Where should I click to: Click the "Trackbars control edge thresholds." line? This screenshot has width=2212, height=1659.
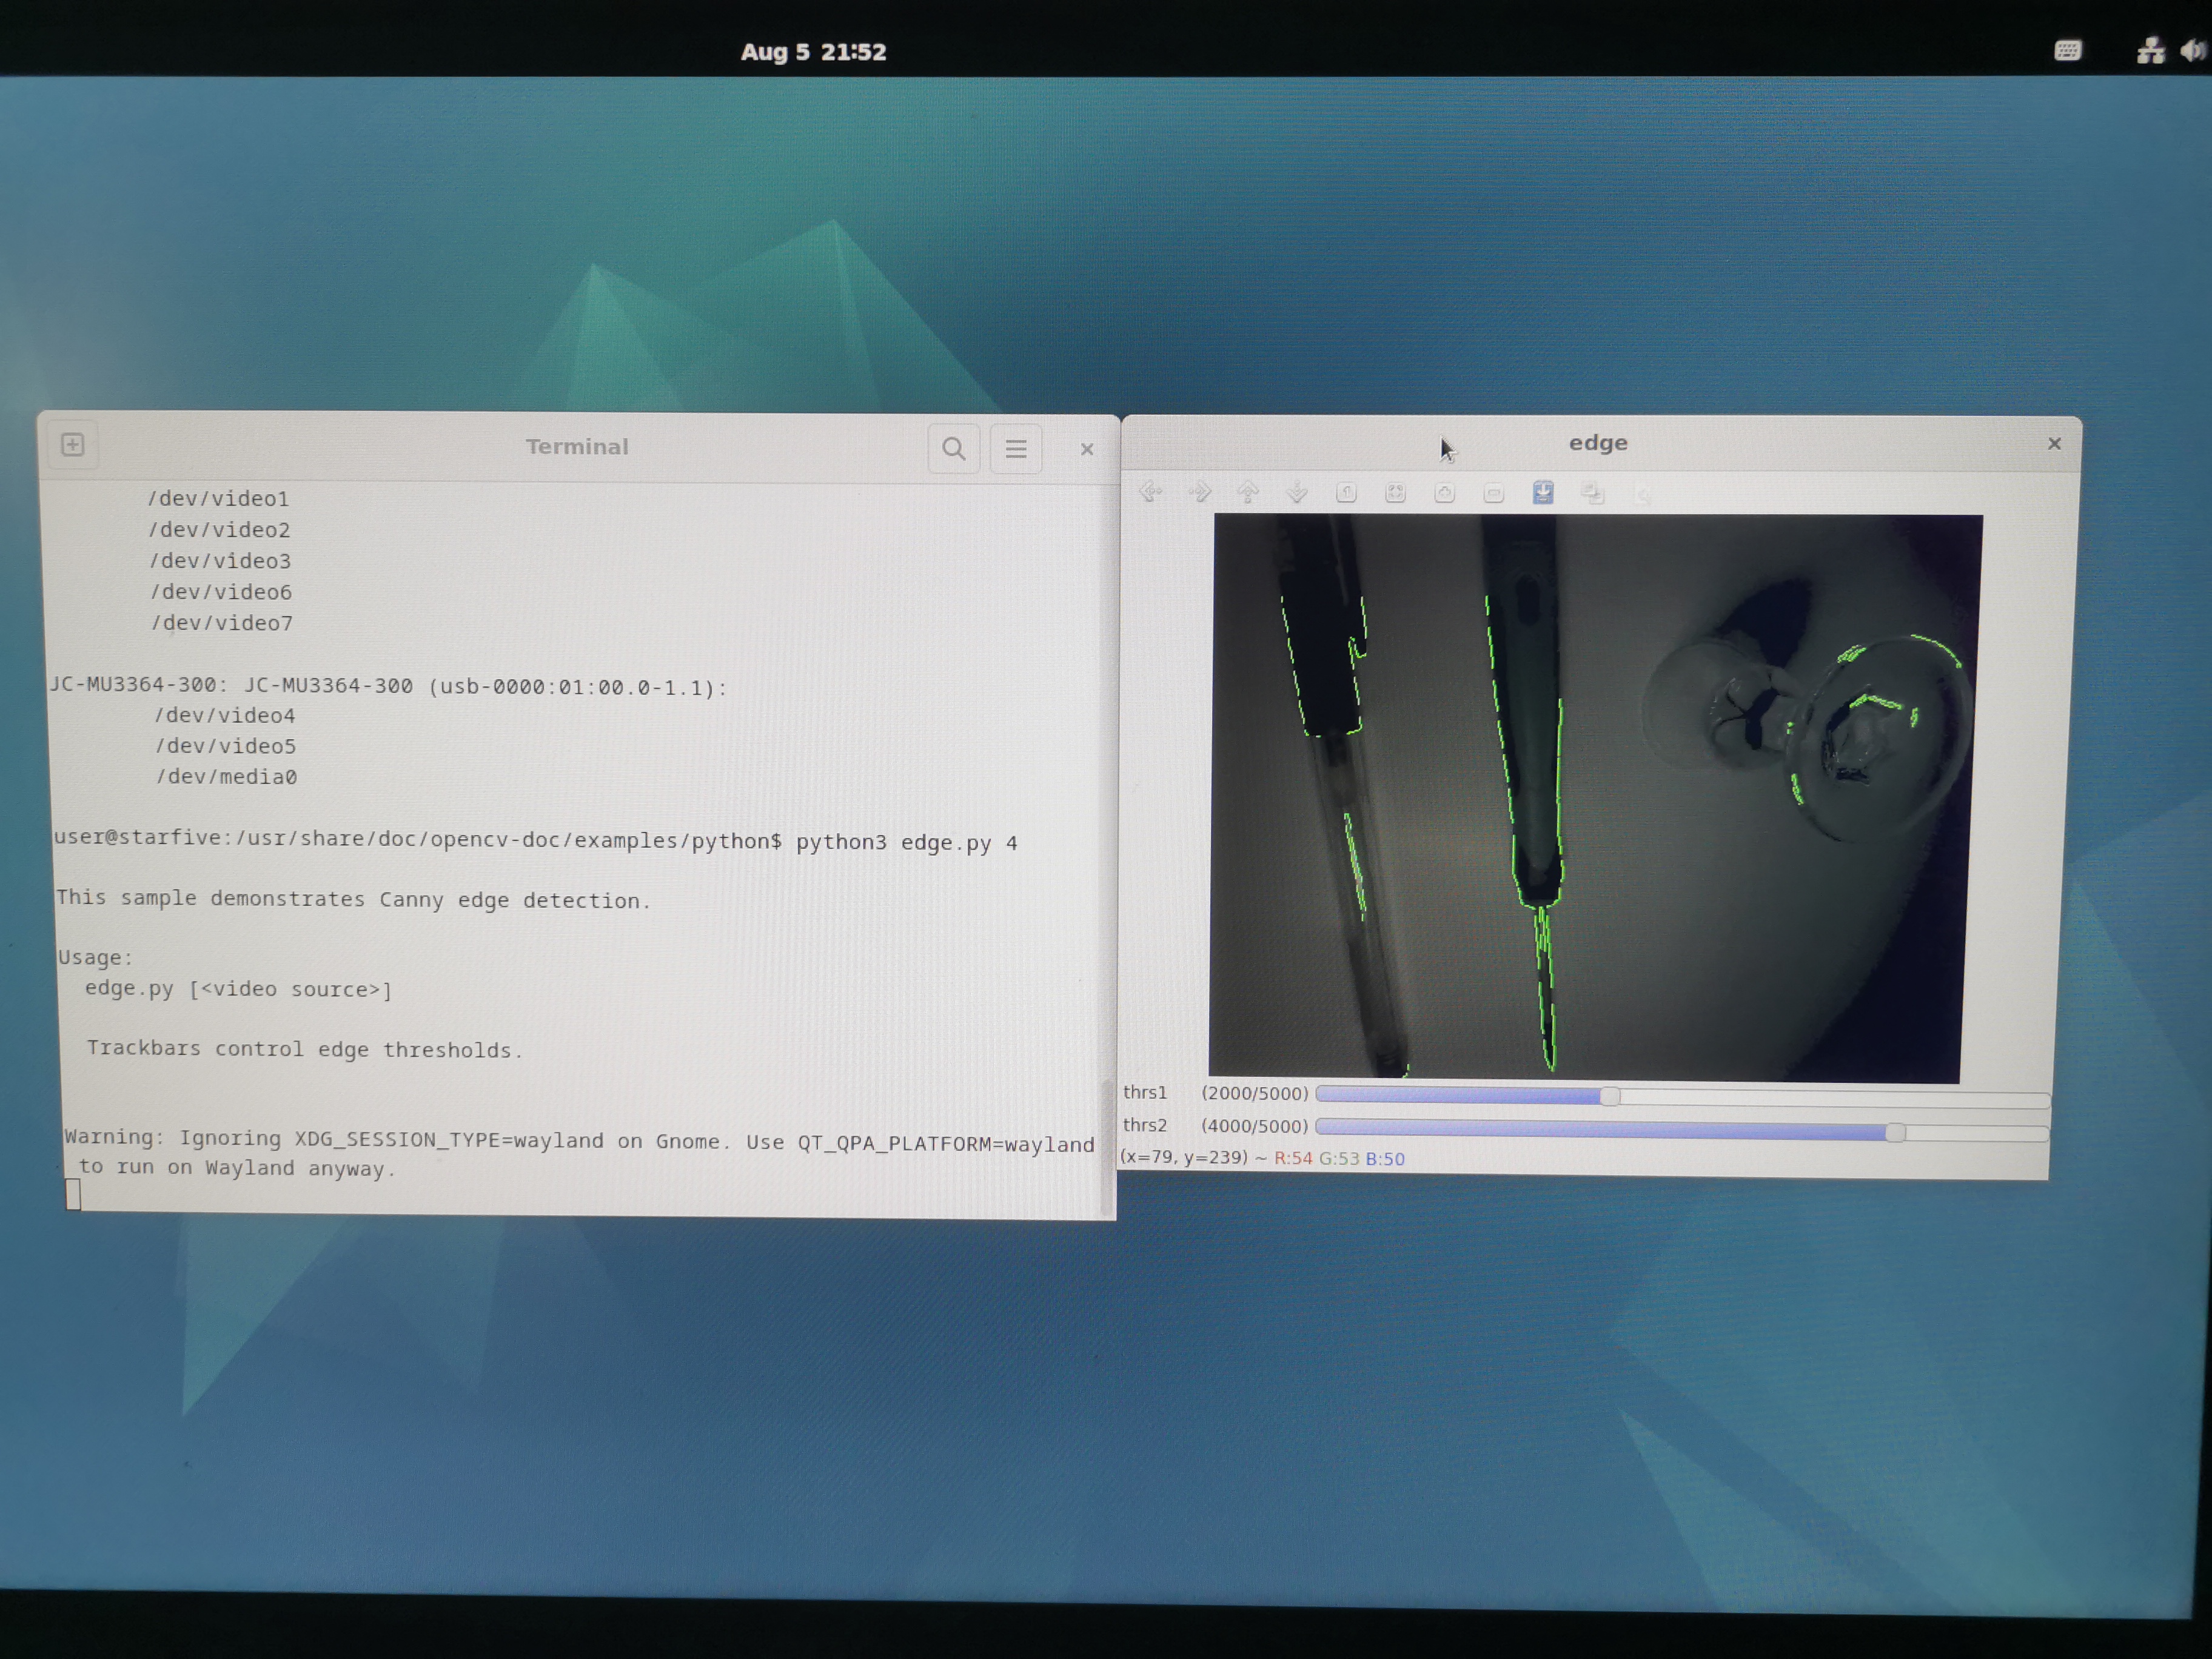pyautogui.click(x=305, y=1049)
